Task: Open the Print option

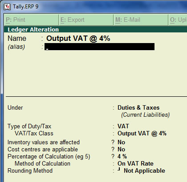Action: point(31,20)
